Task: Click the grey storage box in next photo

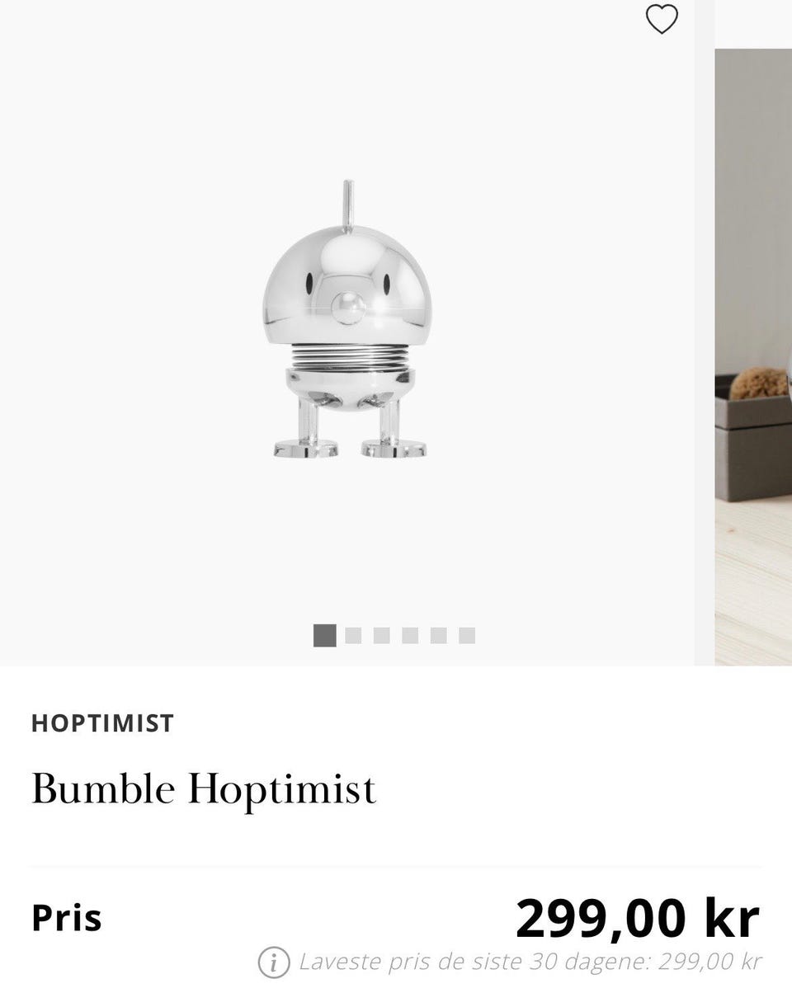Action: click(x=753, y=437)
